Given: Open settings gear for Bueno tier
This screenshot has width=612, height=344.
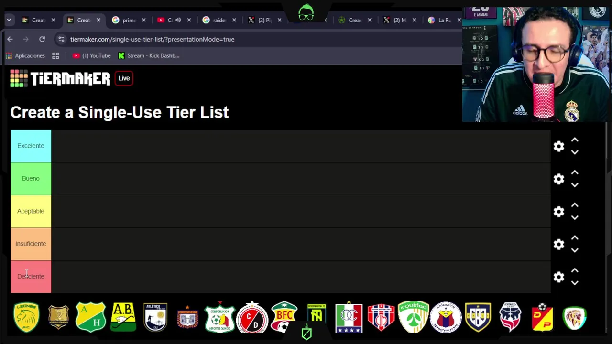Looking at the screenshot, I should click(x=559, y=179).
